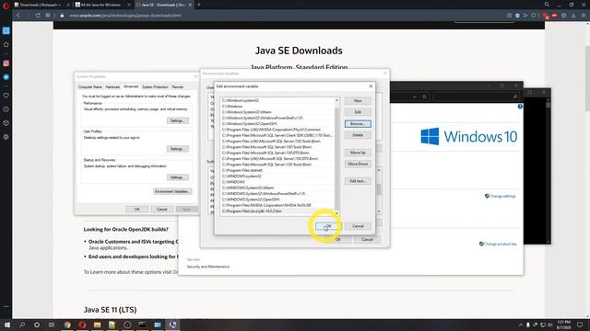Click snapshot camera icon in address bar
The image size is (590, 331).
509,16
